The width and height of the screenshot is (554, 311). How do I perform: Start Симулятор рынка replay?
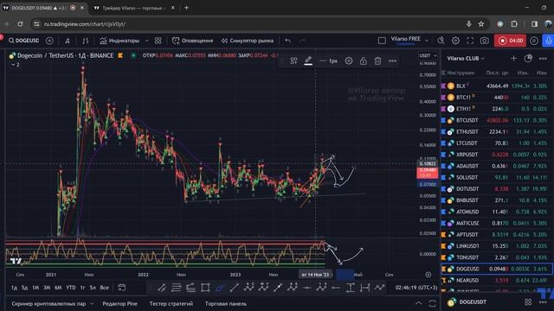pos(248,41)
